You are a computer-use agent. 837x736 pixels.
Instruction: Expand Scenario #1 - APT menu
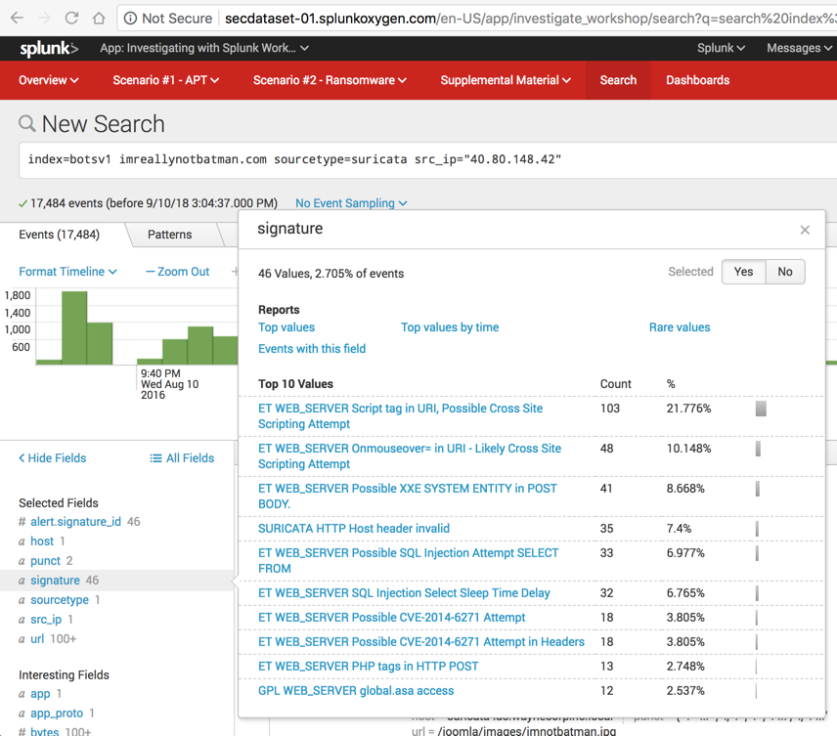pos(165,80)
